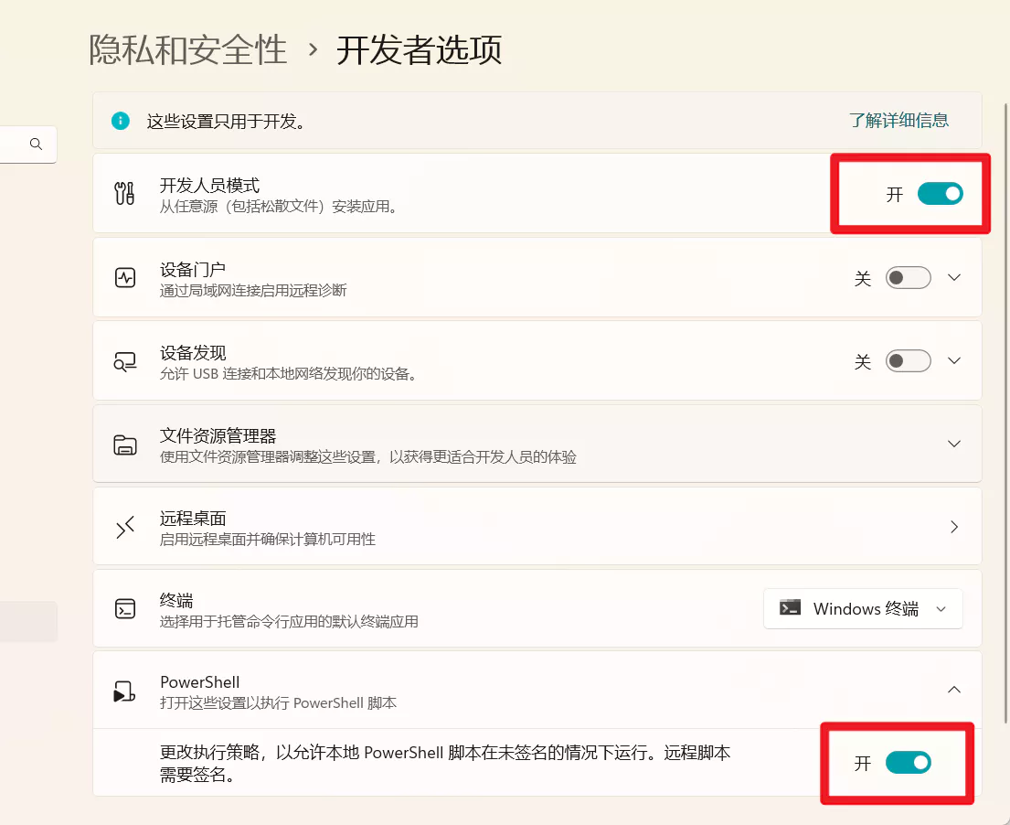This screenshot has width=1010, height=825.
Task: Disable the PowerShell execution policy toggle
Action: 908,763
